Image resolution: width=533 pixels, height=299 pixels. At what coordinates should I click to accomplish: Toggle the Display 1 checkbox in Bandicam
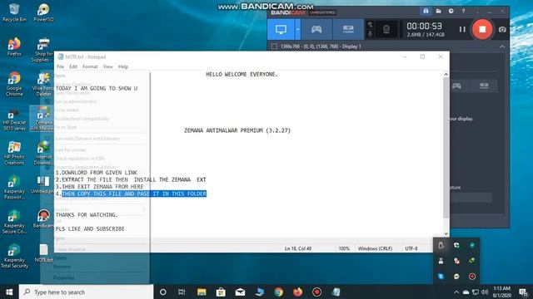[x=274, y=47]
